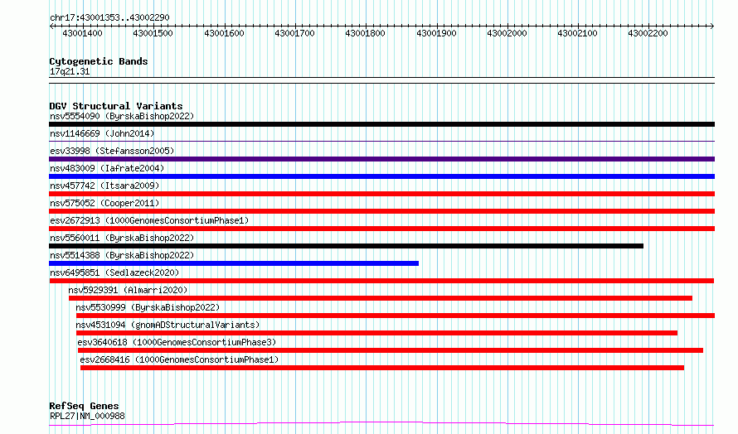Click the nsv5554090 (ByrskaBishop2022) label
This screenshot has width=738, height=434.
[x=122, y=116]
